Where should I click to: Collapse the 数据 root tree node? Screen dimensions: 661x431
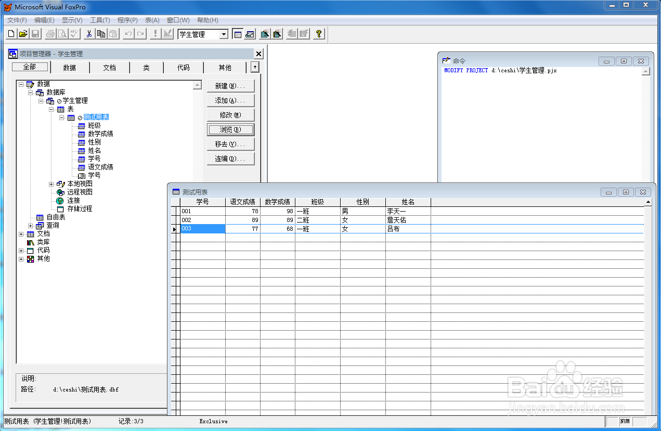[x=21, y=84]
